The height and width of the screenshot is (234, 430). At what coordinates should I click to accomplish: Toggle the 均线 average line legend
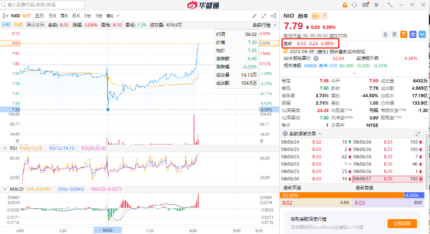18,25
